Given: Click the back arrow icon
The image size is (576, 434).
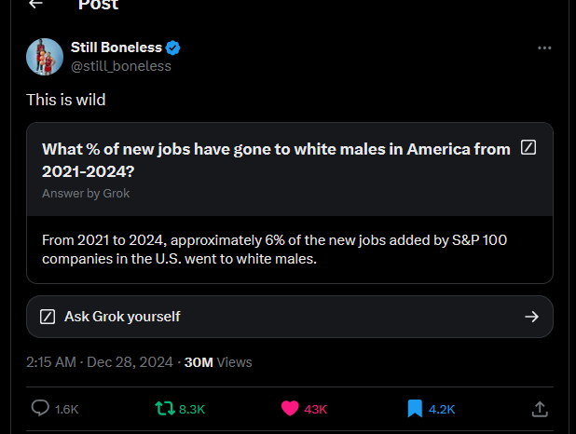Looking at the screenshot, I should click(36, 5).
